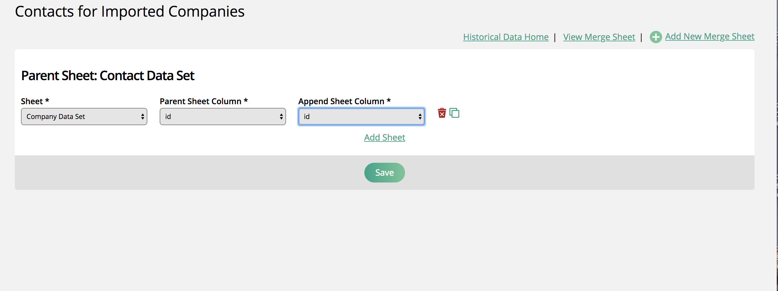Click the up-down arrows on Sheet select

tap(142, 117)
